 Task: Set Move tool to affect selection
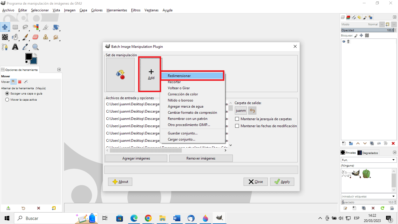pos(20,82)
